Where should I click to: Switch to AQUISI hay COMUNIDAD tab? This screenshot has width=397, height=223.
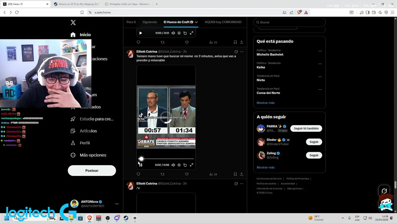(223, 22)
